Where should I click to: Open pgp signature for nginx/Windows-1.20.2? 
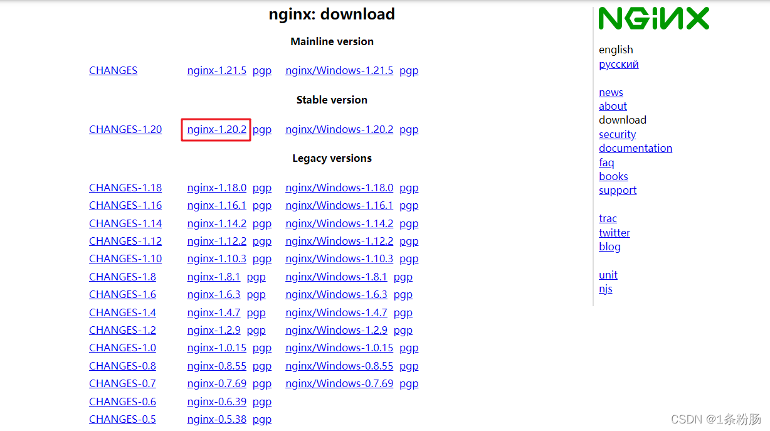pos(409,130)
